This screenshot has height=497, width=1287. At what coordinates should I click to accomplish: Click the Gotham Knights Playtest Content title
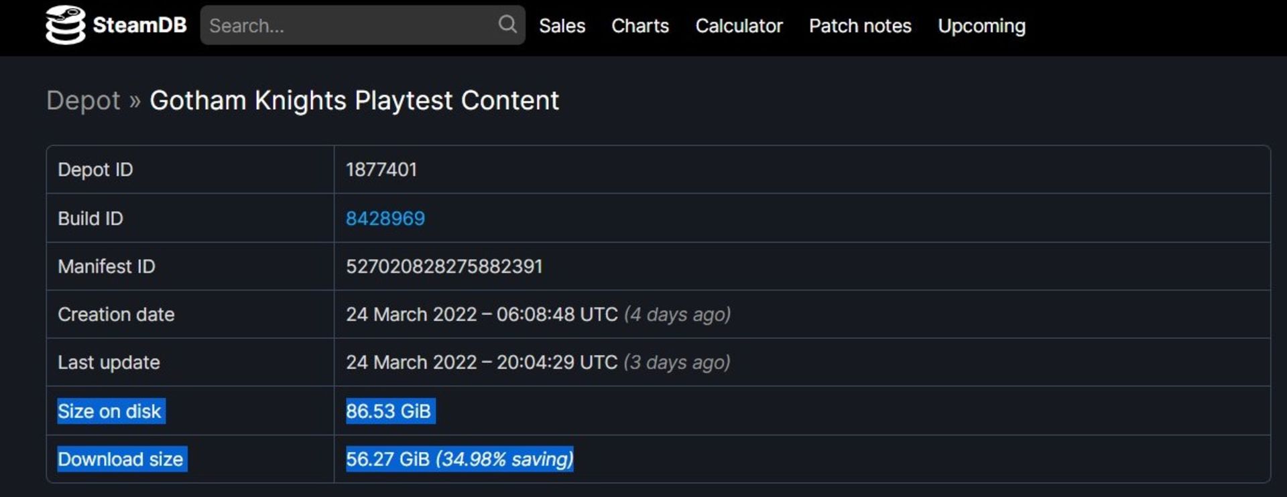[x=354, y=100]
